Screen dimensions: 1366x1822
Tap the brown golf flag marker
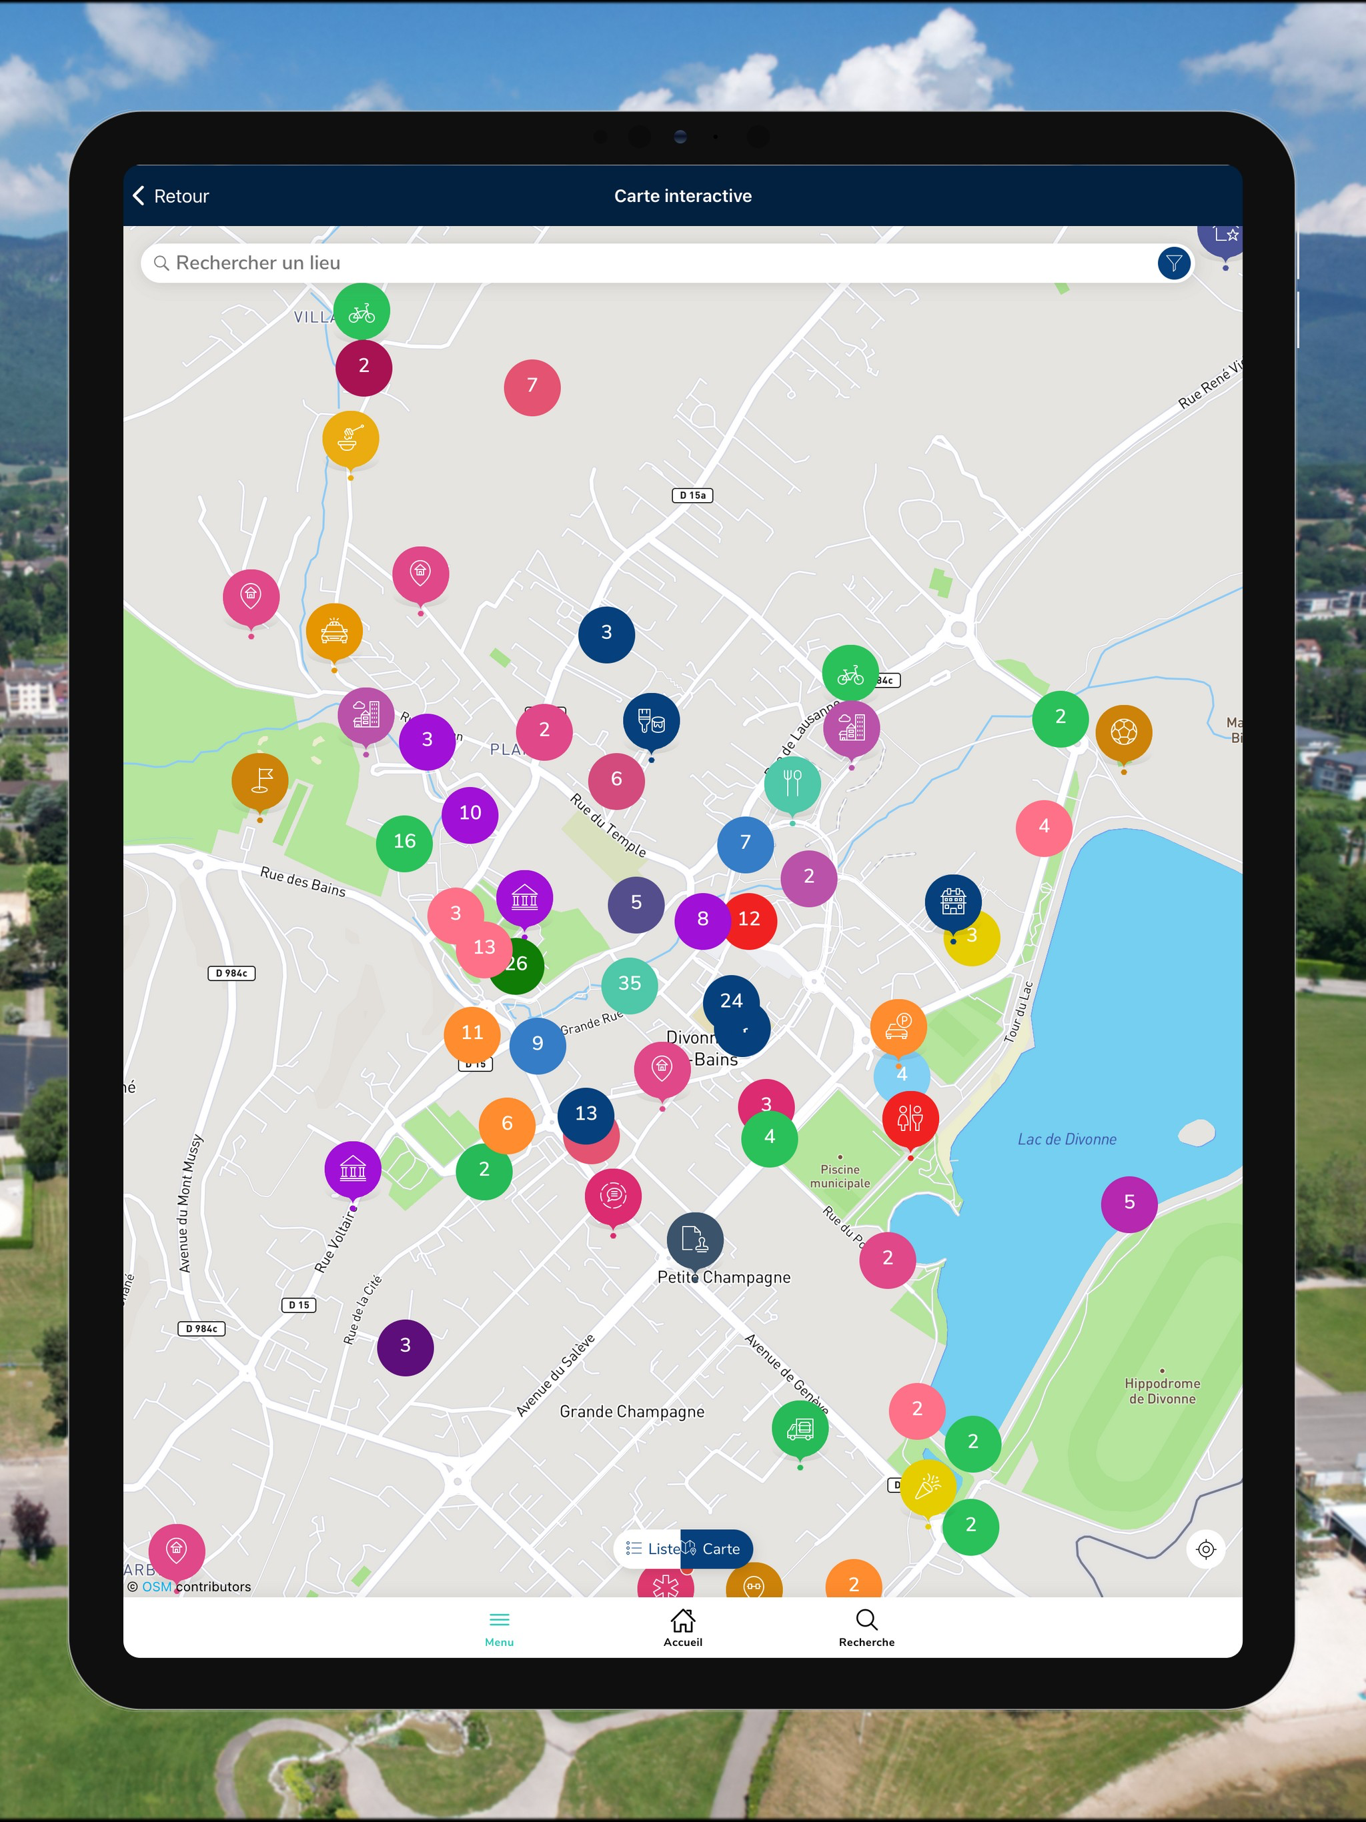click(x=259, y=782)
